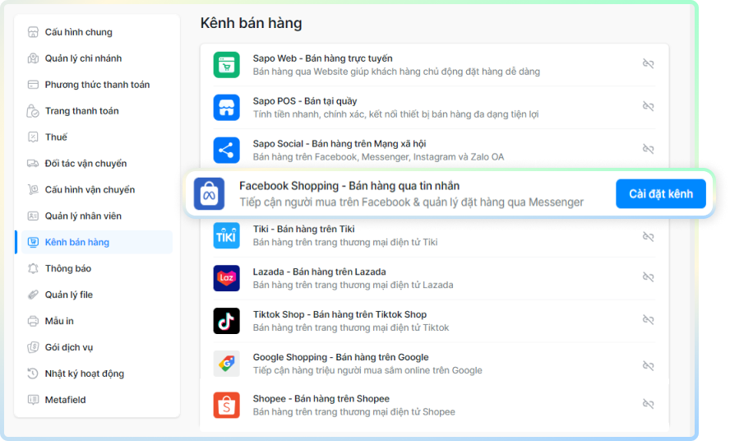Click the Quản lý file paperclip icon
Screen dimensions: 730x441
pos(33,295)
